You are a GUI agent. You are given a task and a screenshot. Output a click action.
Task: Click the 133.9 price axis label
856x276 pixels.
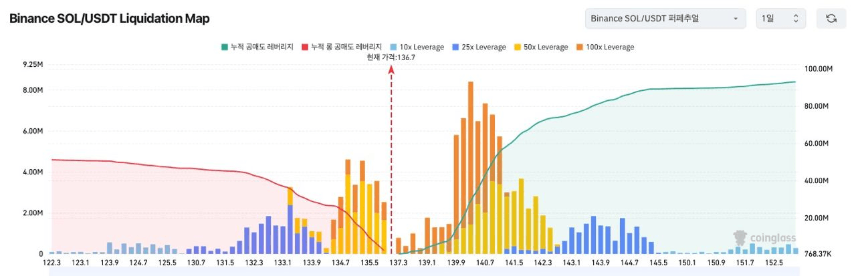click(312, 263)
